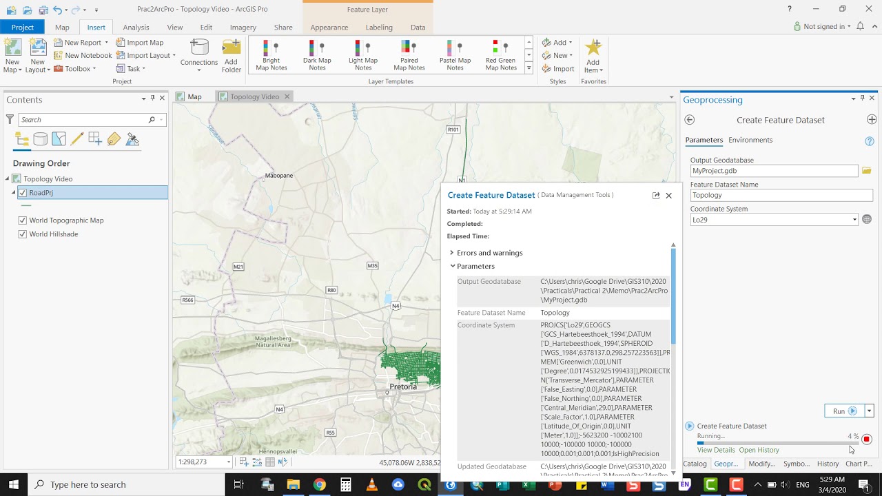This screenshot has width=882, height=496.
Task: Choose Bright Map Notes template
Action: [271, 55]
